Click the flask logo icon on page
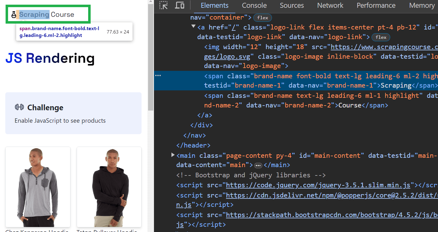The height and width of the screenshot is (232, 438). tap(14, 14)
